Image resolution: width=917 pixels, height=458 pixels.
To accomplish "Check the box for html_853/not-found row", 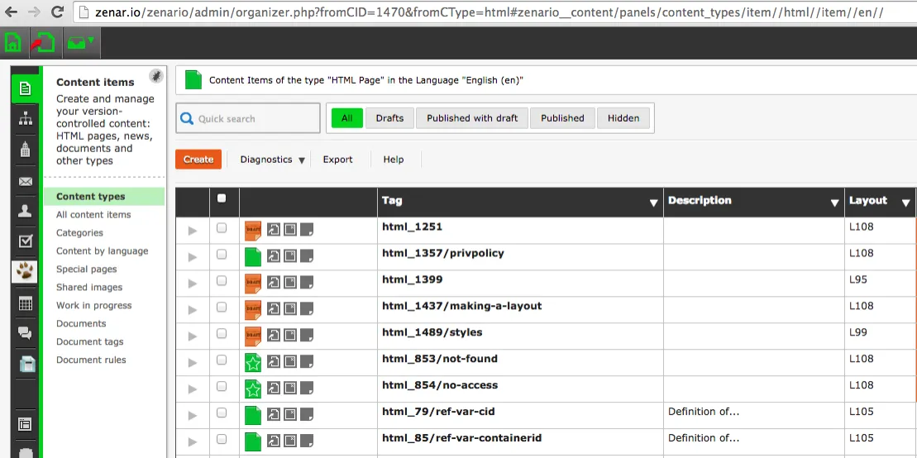I will (221, 360).
